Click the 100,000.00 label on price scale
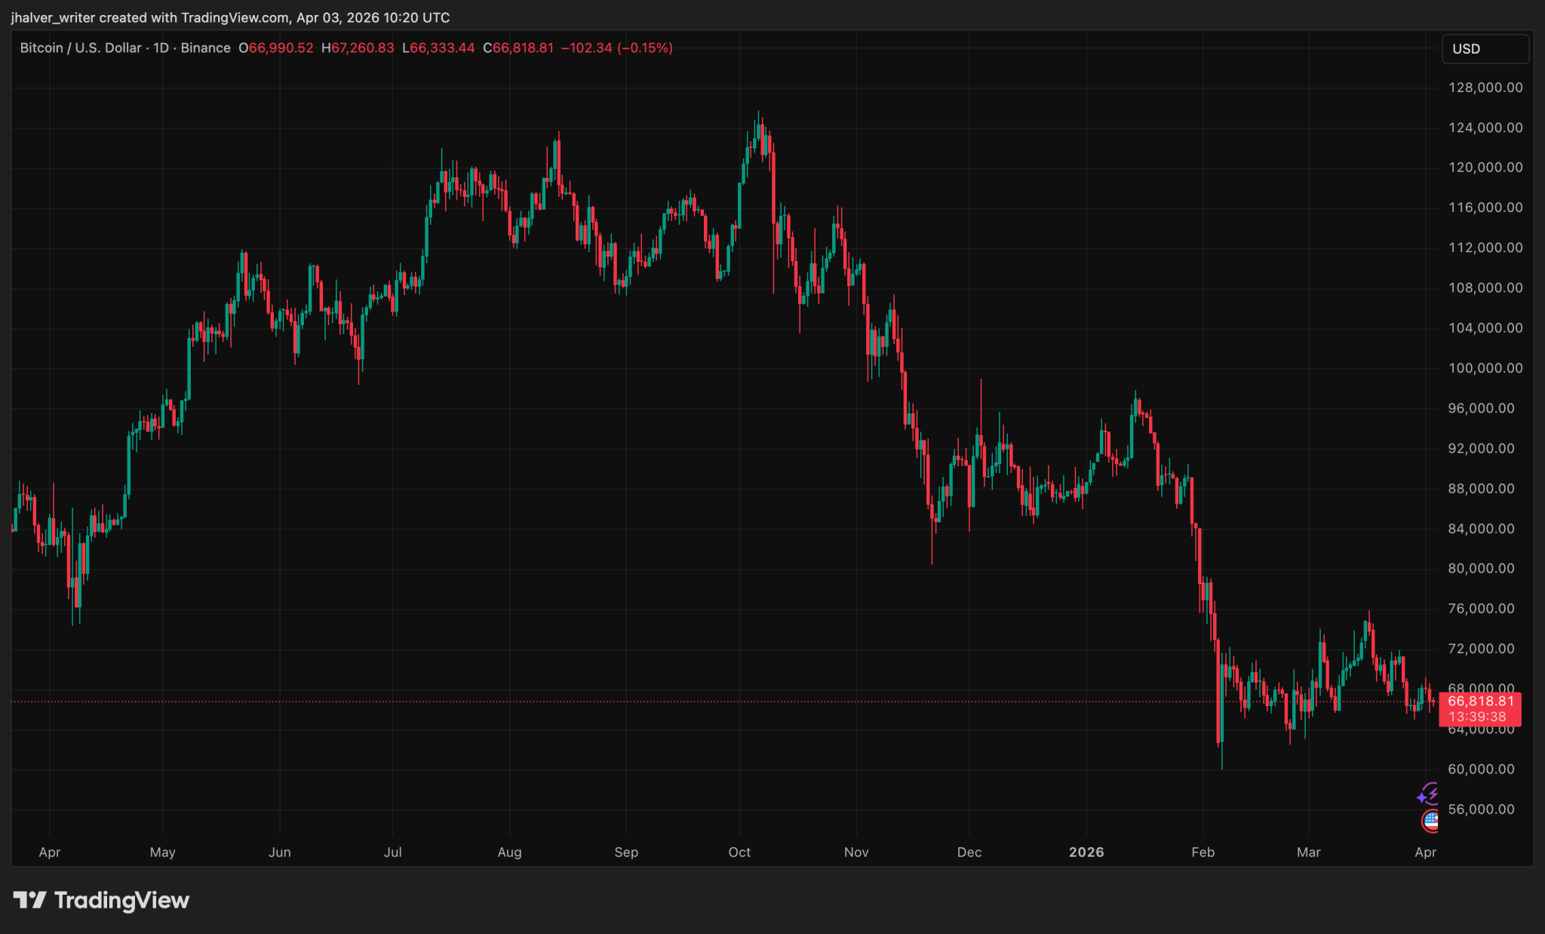This screenshot has width=1545, height=934. [1485, 368]
